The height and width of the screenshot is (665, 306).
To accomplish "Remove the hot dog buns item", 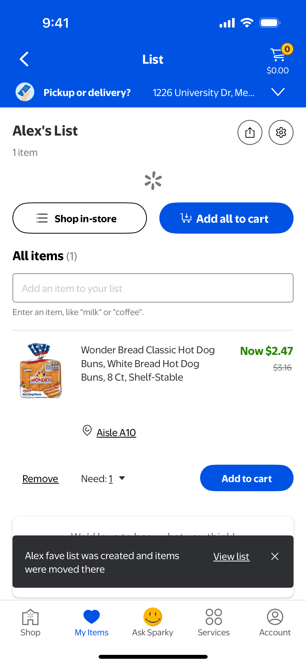I will pos(40,479).
